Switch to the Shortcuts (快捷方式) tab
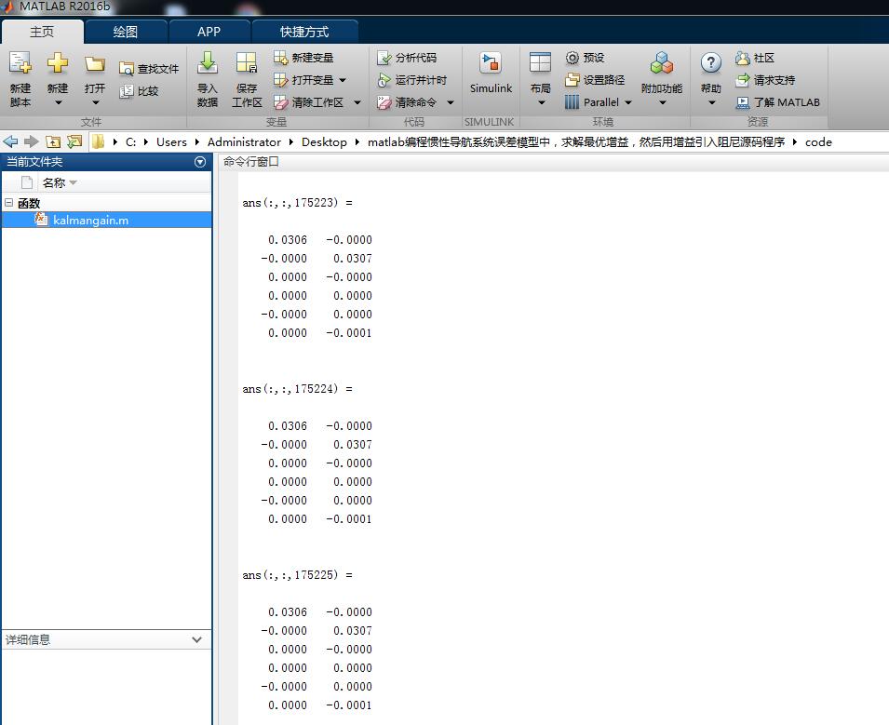 coord(304,32)
